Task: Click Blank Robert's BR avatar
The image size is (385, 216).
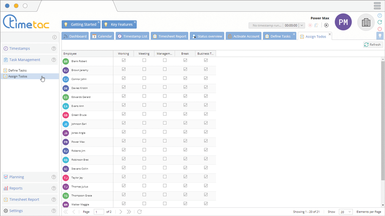Action: pos(66,62)
